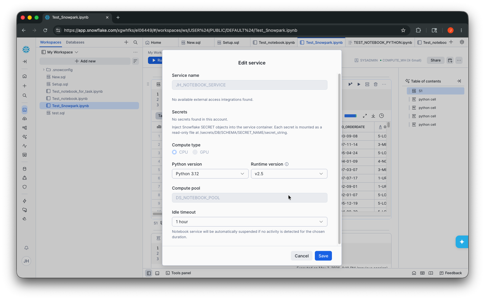Open workspace settings gear icon

point(462,42)
